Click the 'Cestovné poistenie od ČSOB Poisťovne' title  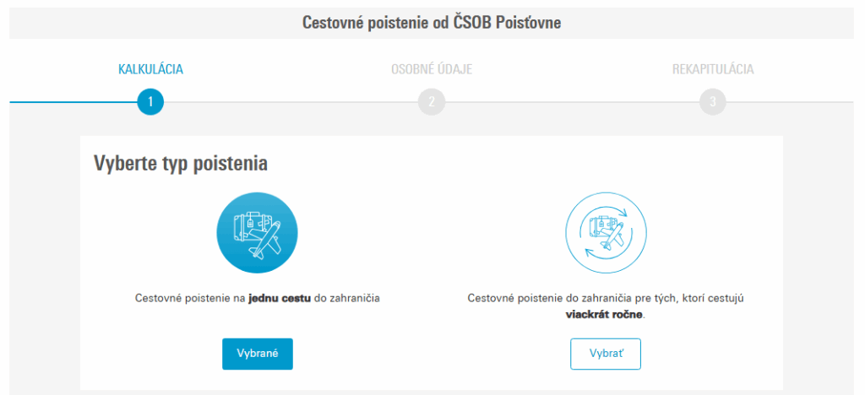pos(432,23)
